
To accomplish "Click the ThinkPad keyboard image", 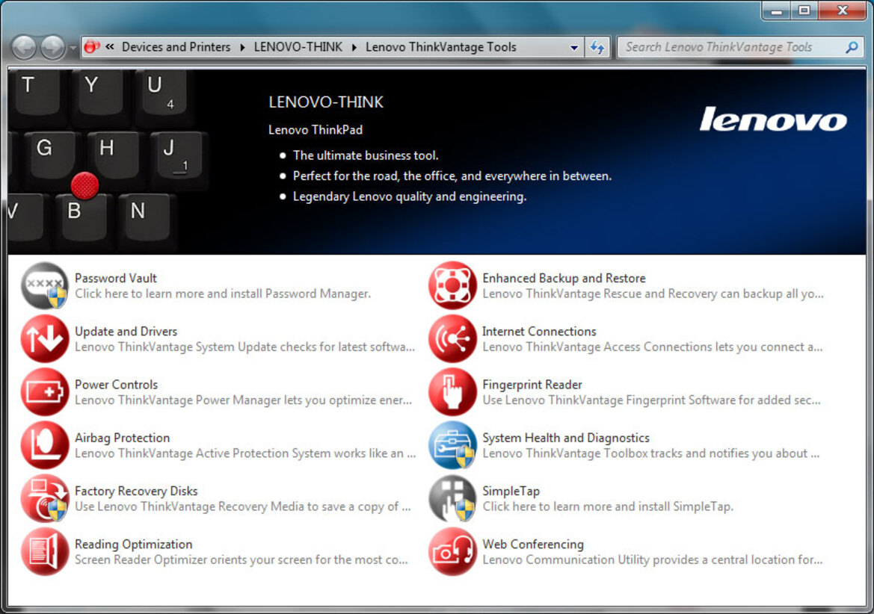I will [x=109, y=161].
